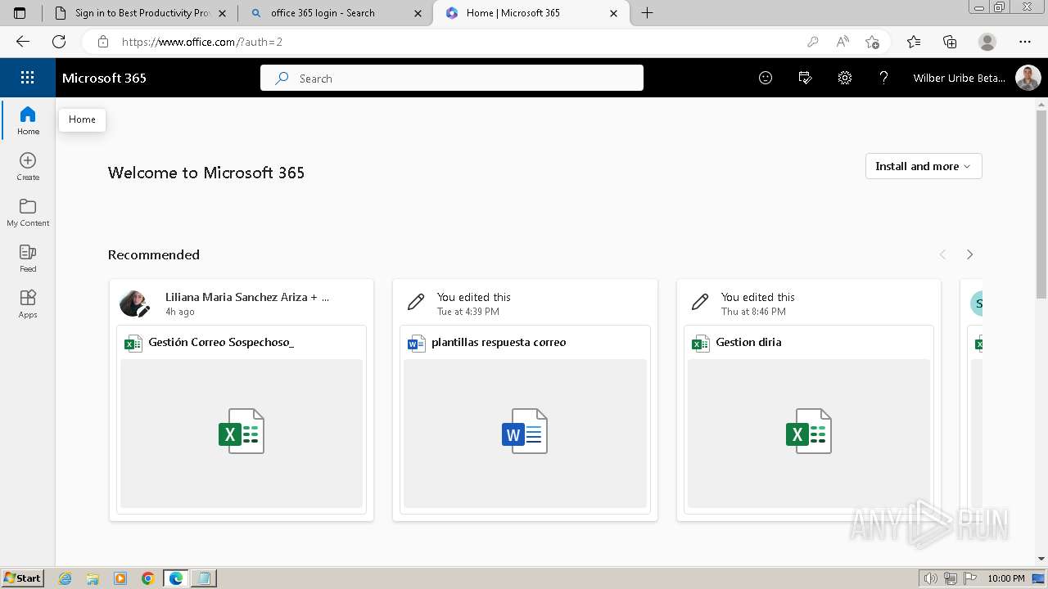Open the Windows Start menu
This screenshot has height=589, width=1048.
pos(23,578)
